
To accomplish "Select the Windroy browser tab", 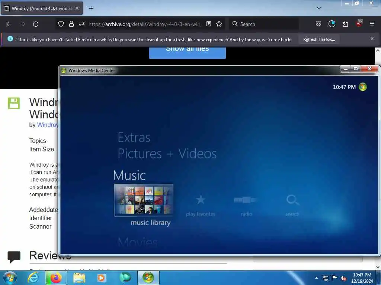I will click(x=42, y=8).
